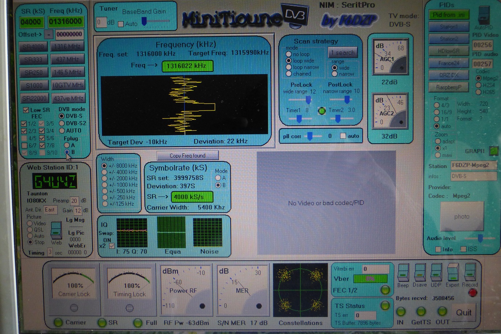501x334 pixels.
Task: Toggle FEC 2/3 checkbox
Action: (x=24, y=131)
